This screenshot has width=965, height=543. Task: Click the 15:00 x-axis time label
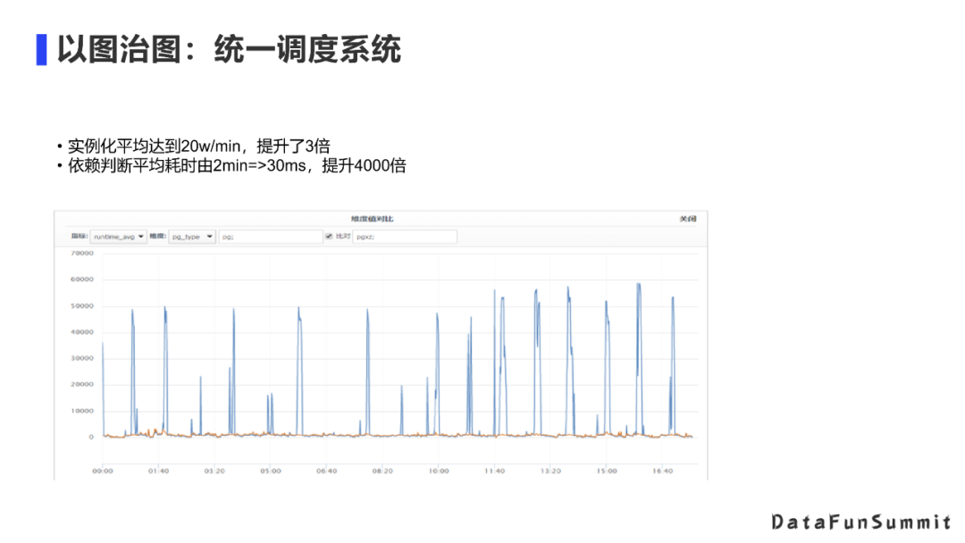tap(606, 471)
